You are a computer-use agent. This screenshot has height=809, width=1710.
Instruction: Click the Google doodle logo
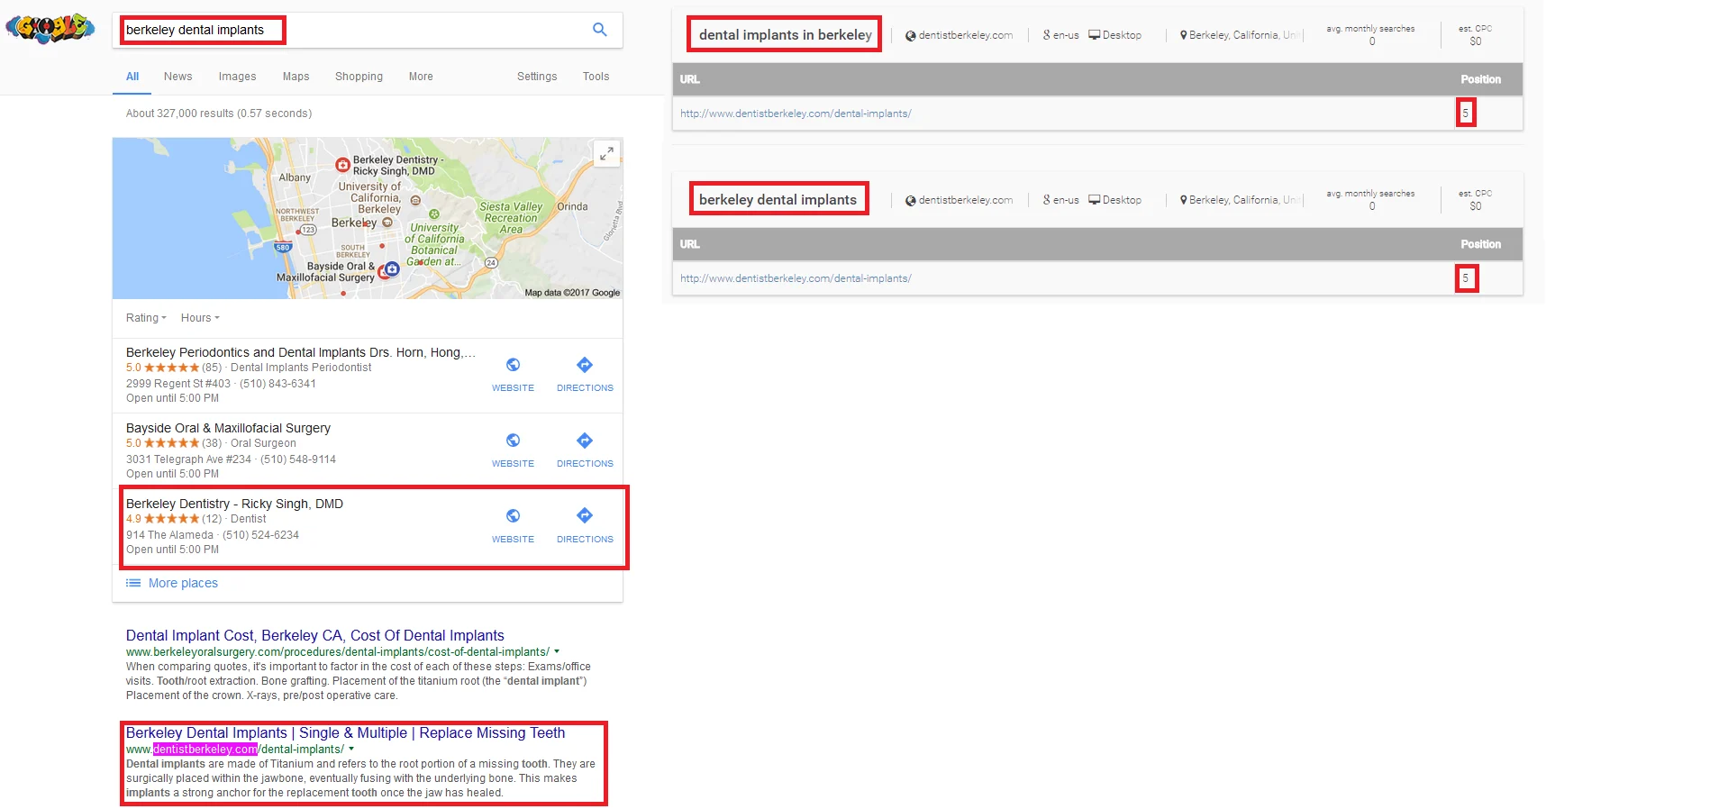[50, 29]
